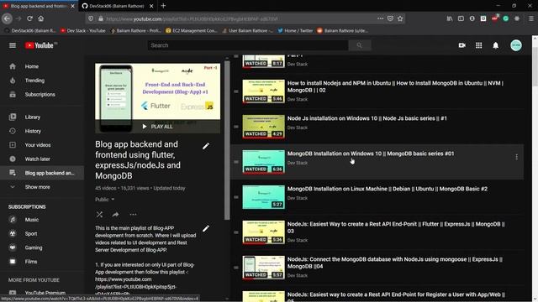Open the Public privacy dropdown
The width and height of the screenshot is (538, 302).
click(104, 200)
